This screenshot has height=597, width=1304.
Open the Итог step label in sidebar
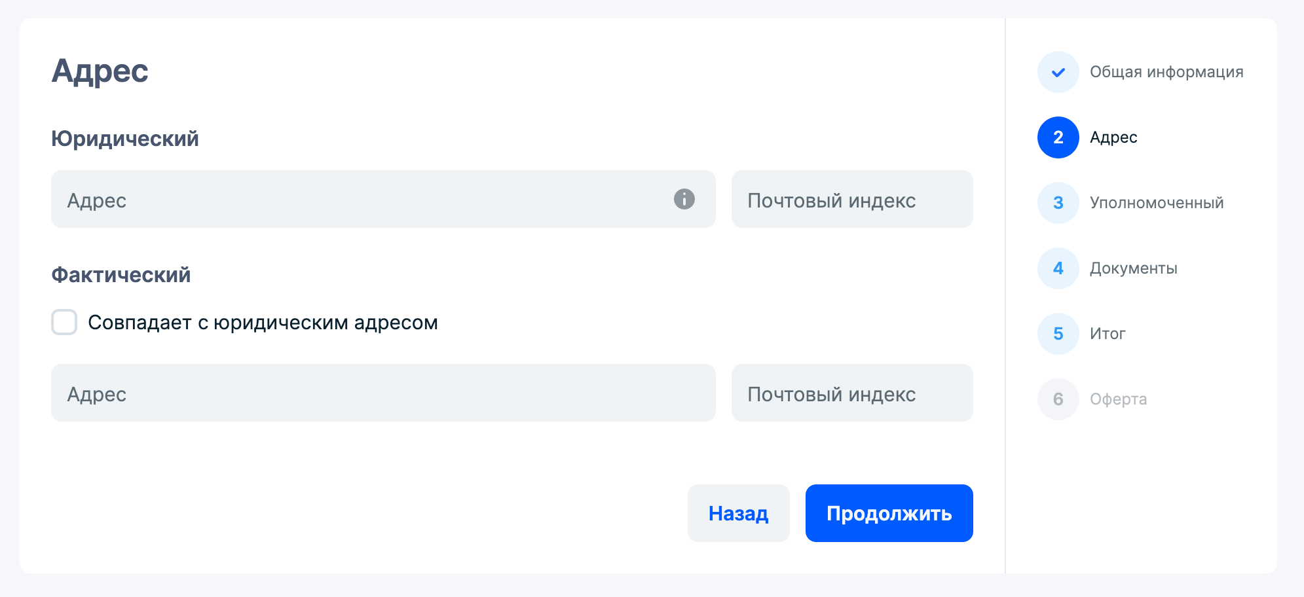point(1108,334)
